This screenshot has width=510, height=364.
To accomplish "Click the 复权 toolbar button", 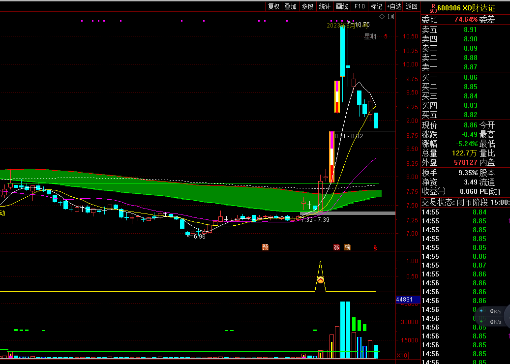I will pyautogui.click(x=273, y=6).
